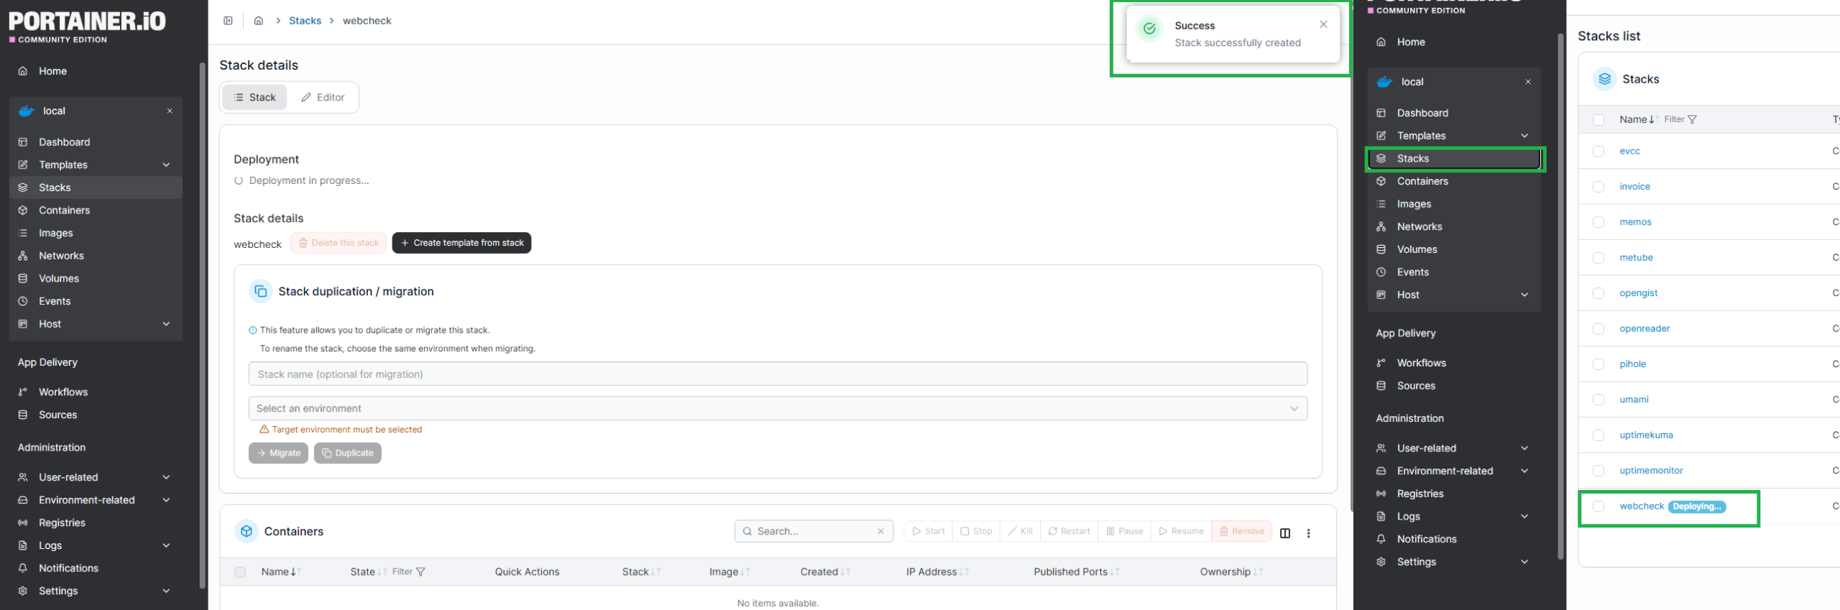The image size is (1840, 610).
Task: Click the sidebar collapse icon beside the breadcrumb
Action: 228,21
